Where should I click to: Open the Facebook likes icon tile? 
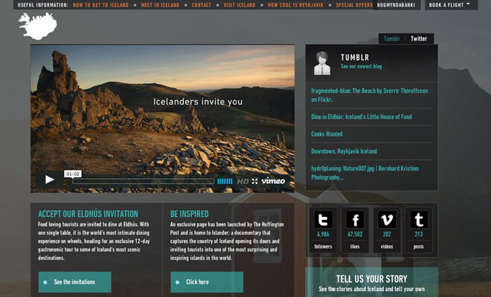[x=355, y=229]
